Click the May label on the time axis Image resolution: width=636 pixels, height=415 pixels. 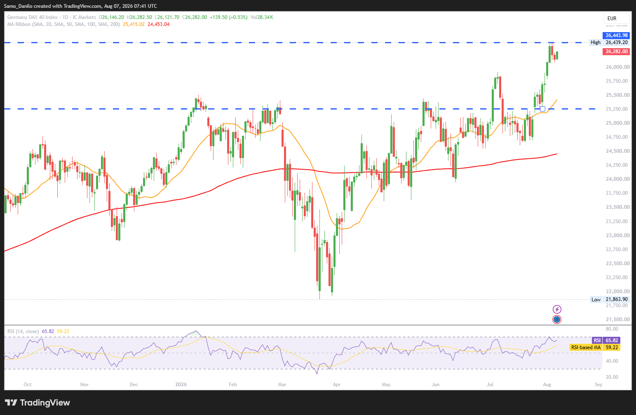pos(386,385)
